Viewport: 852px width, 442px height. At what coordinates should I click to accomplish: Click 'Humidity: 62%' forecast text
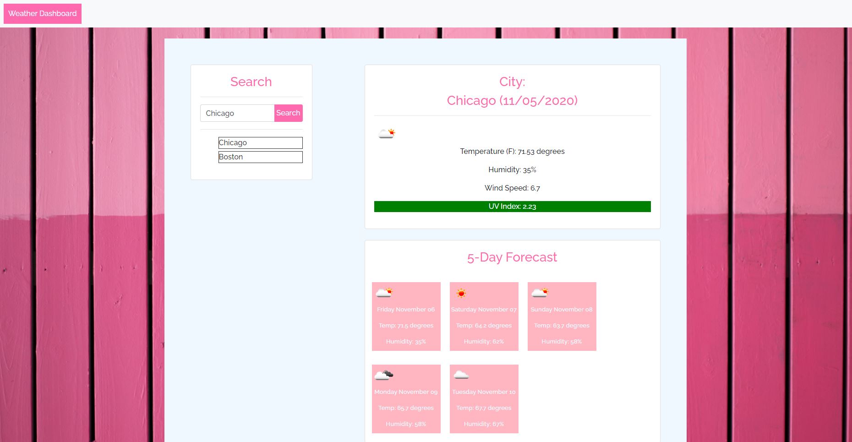pos(484,342)
